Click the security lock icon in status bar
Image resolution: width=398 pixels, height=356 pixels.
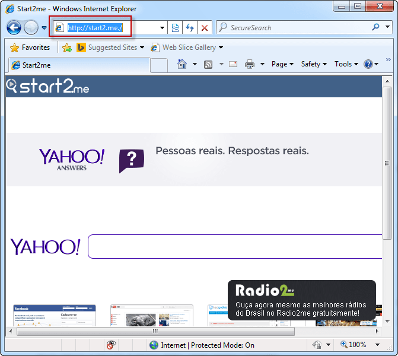(x=317, y=345)
